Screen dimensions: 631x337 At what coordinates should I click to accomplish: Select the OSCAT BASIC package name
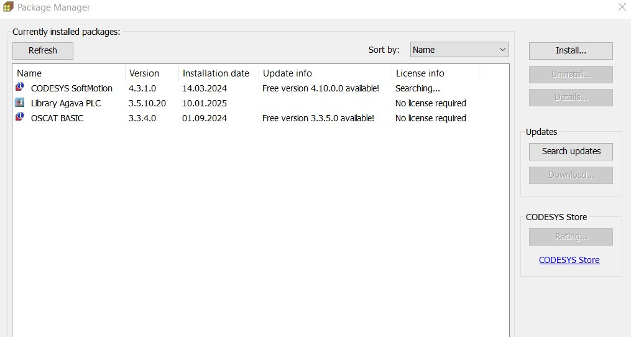click(x=57, y=118)
